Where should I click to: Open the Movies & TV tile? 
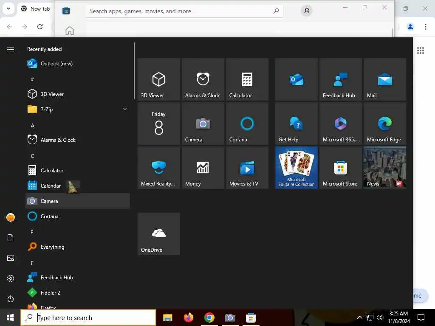click(247, 168)
